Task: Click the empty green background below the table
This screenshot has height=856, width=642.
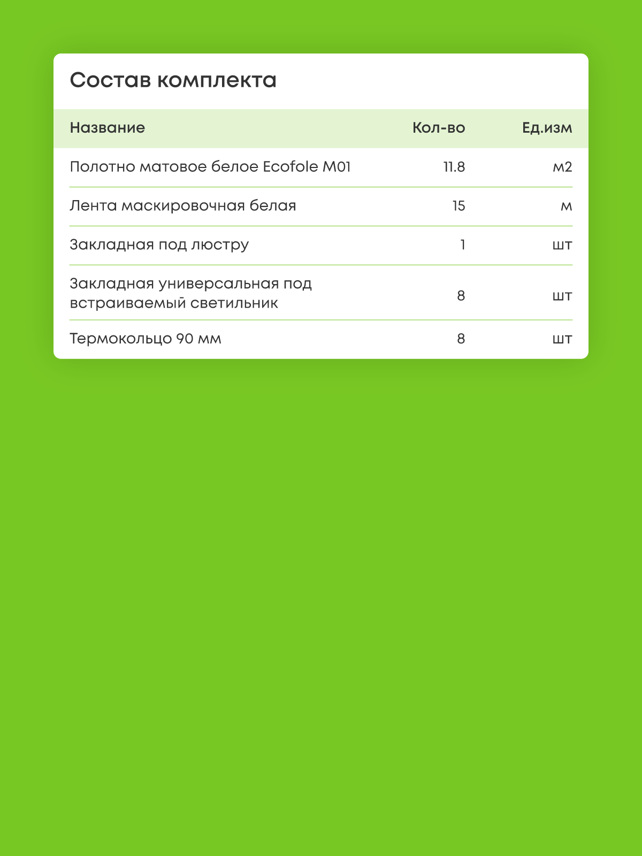Action: pos(321,588)
